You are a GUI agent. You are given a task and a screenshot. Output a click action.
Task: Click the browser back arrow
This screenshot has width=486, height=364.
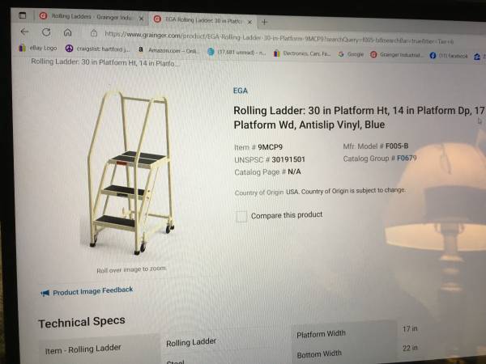coord(24,32)
